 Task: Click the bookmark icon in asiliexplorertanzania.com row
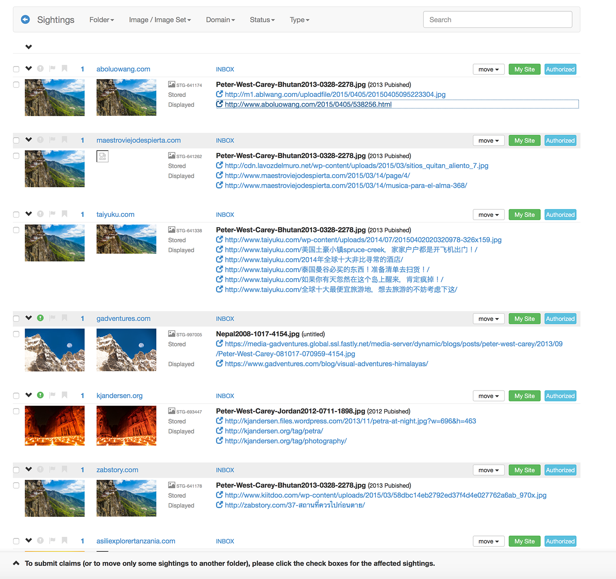click(x=64, y=540)
